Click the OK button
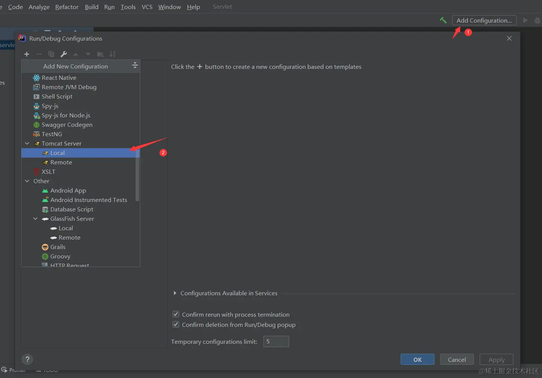Image resolution: width=542 pixels, height=378 pixels. [418, 360]
